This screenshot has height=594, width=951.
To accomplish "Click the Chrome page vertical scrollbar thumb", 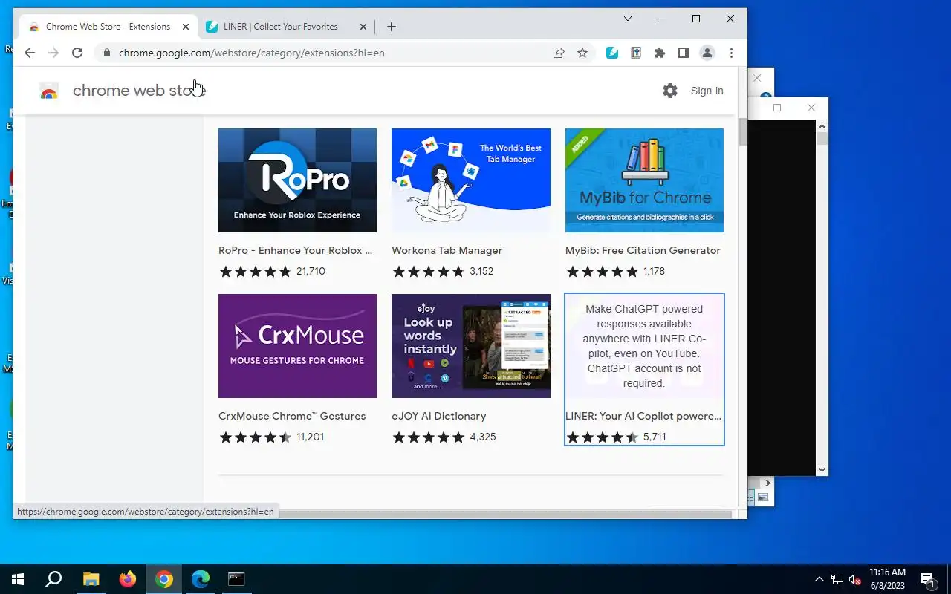I will tap(743, 131).
